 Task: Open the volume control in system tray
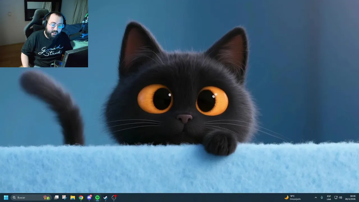click(340, 198)
